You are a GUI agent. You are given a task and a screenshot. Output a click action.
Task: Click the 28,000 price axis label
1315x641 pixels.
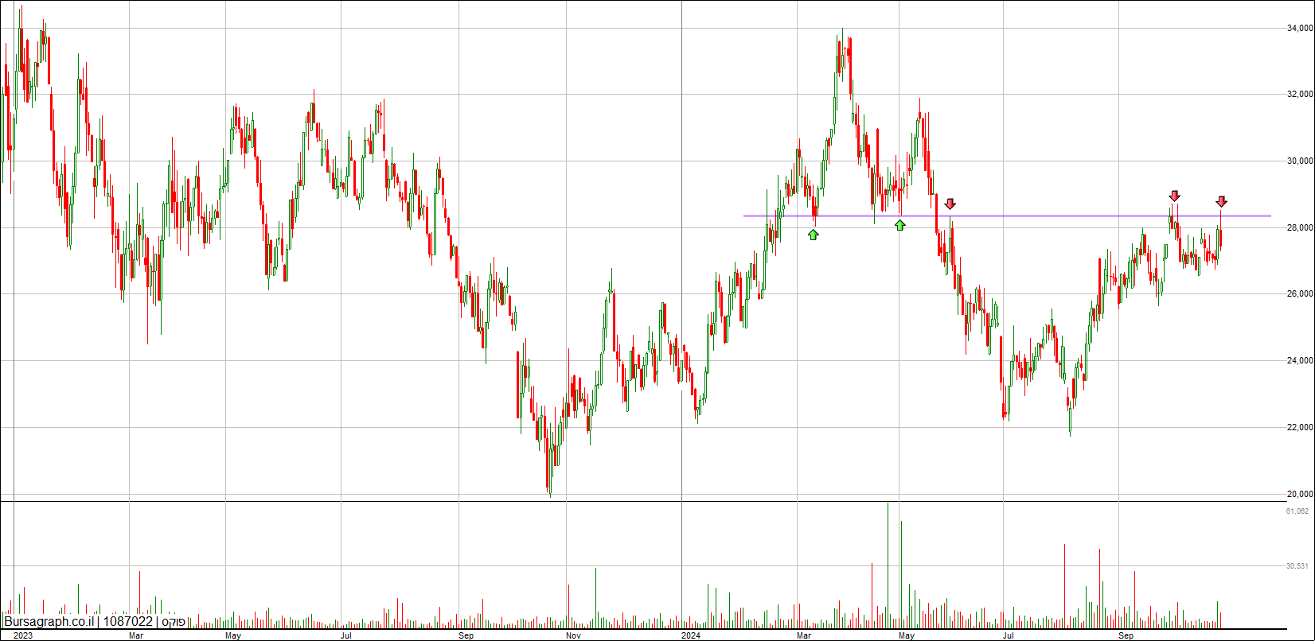[1300, 228]
